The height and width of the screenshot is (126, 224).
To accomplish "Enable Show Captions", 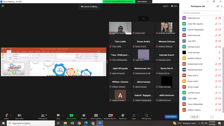I will click(96, 116).
